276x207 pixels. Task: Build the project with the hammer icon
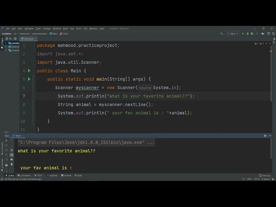(222, 34)
